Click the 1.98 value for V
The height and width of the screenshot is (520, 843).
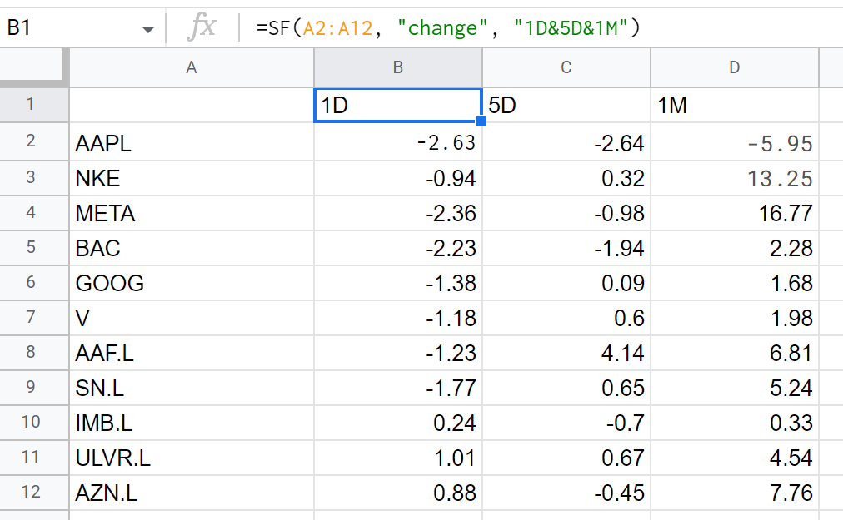pos(735,318)
